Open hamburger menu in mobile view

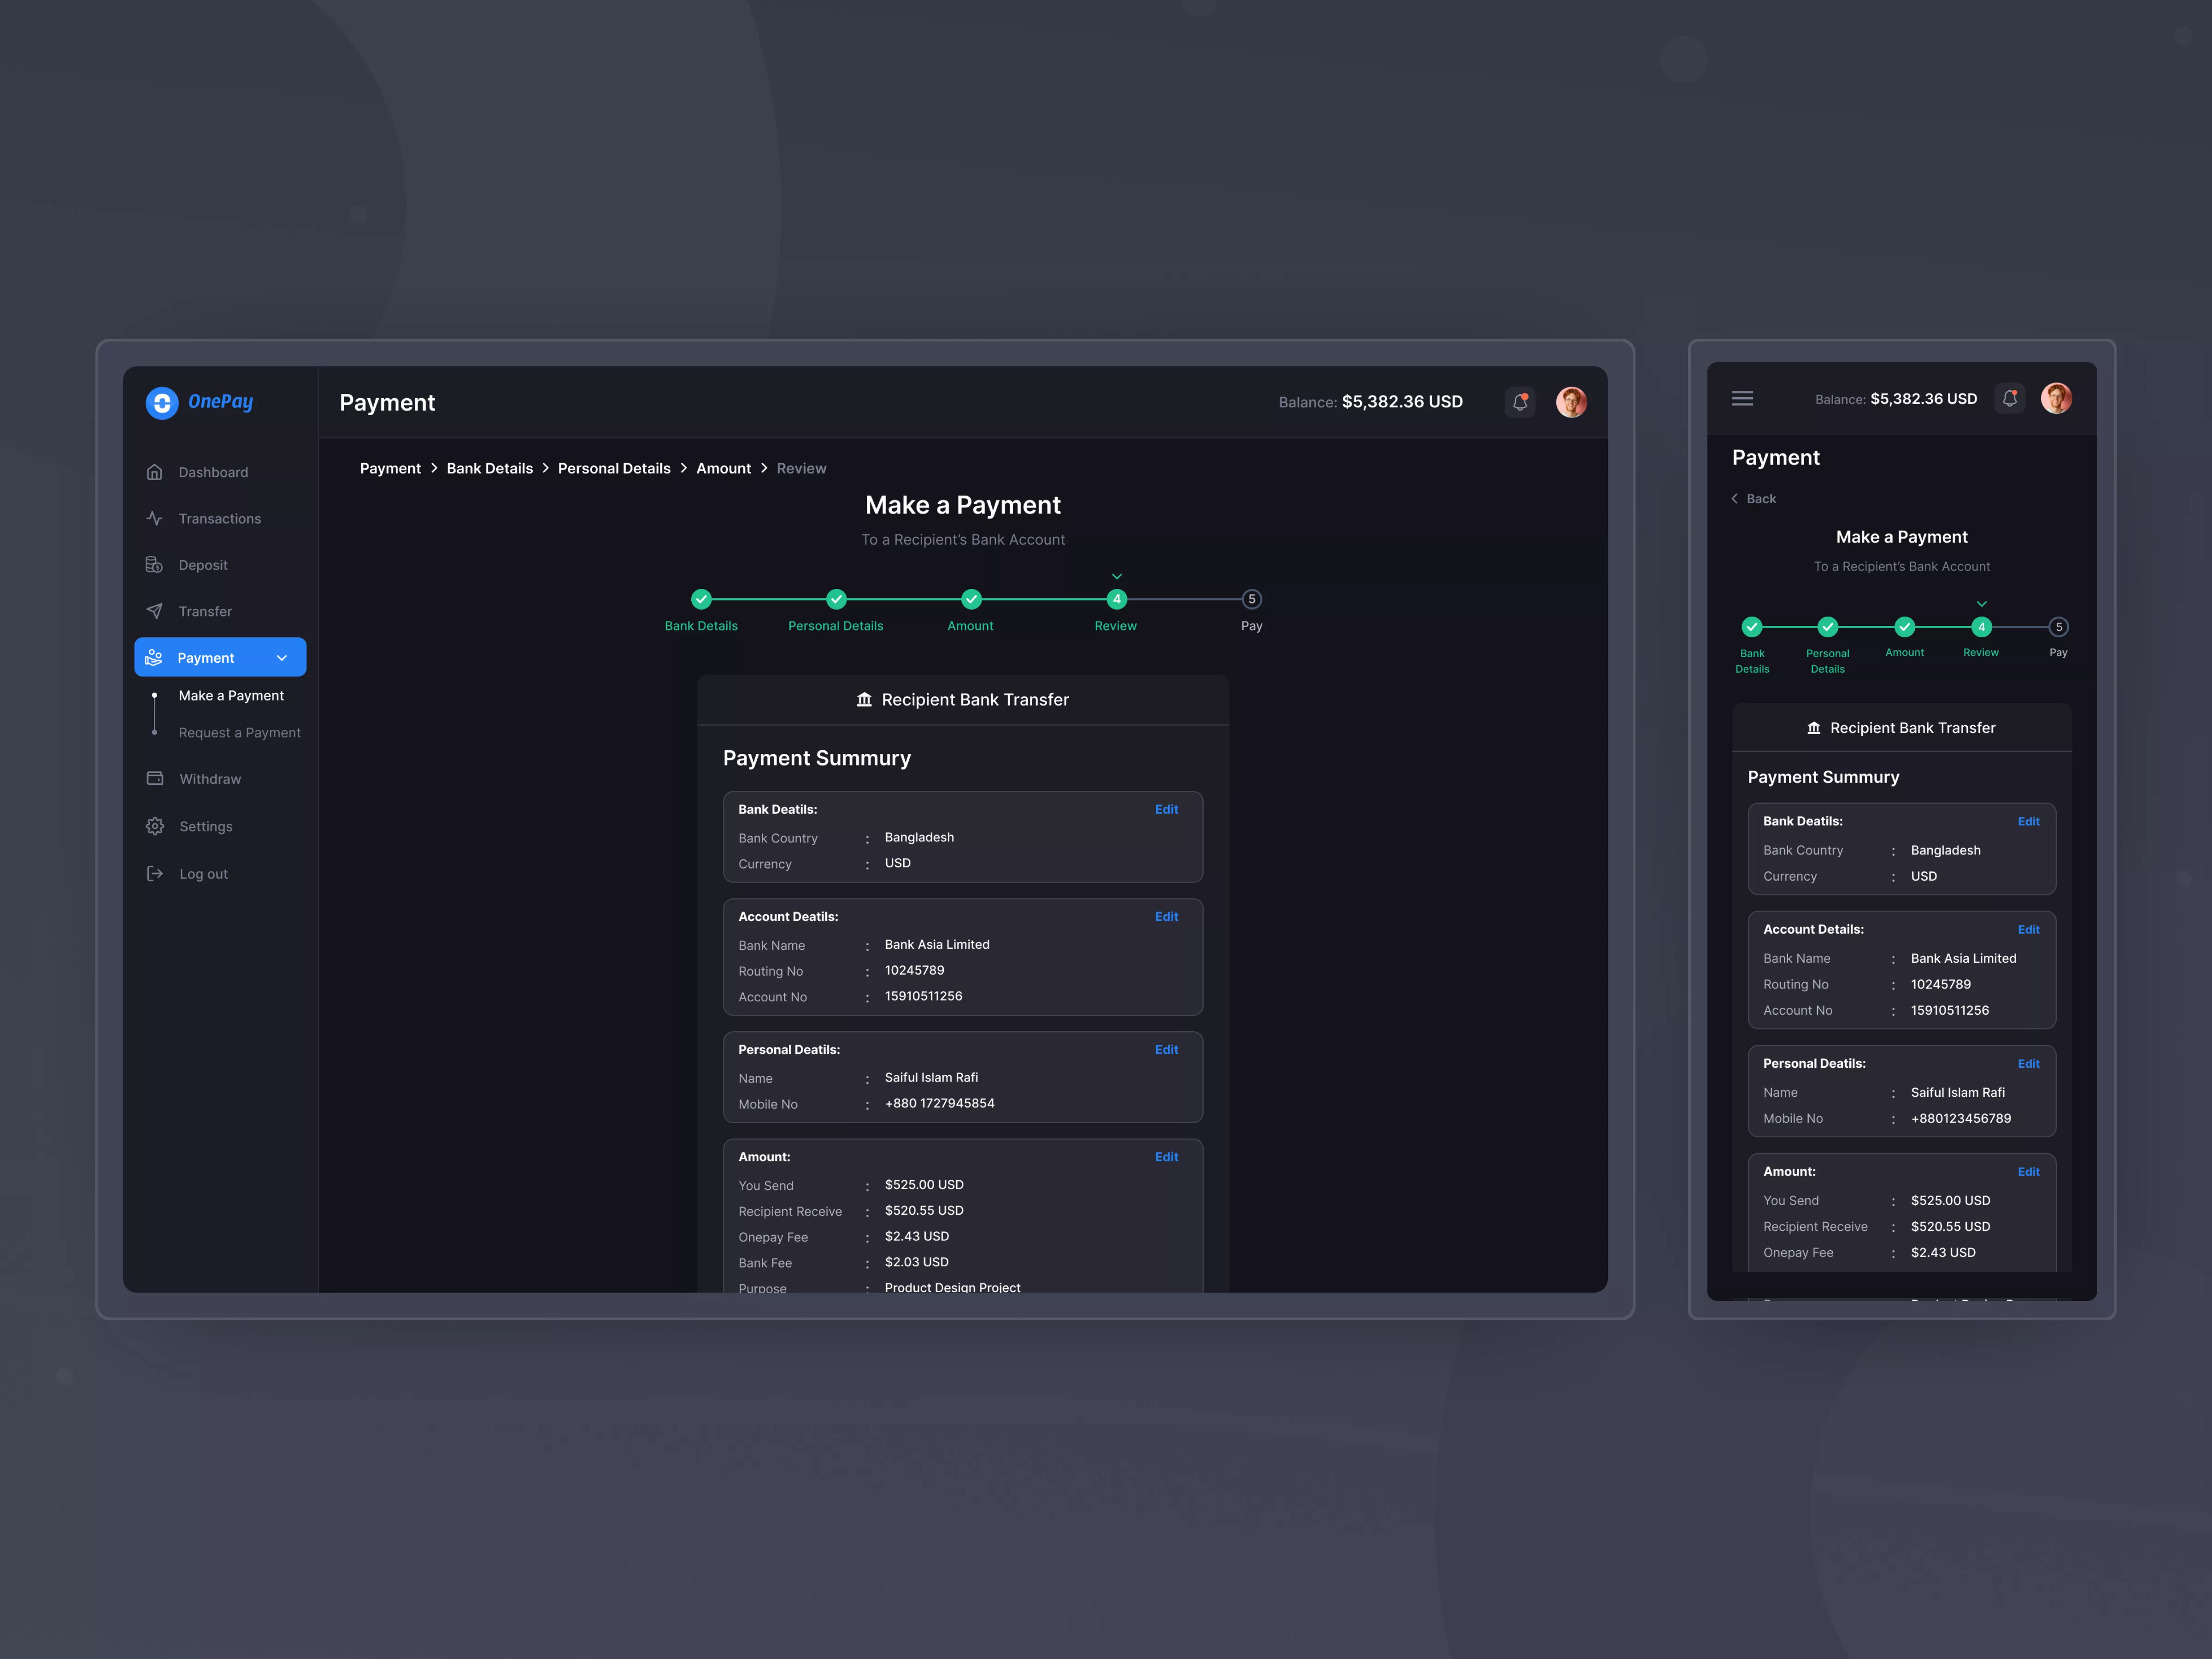1742,398
